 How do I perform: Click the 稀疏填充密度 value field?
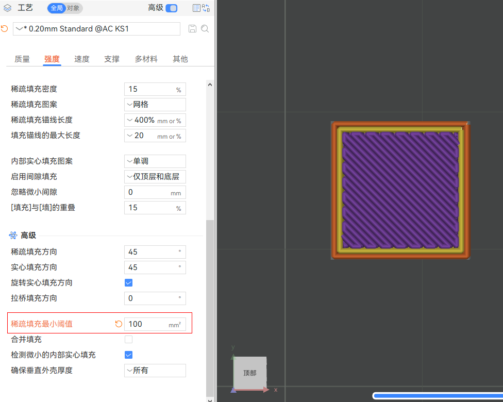click(x=155, y=89)
